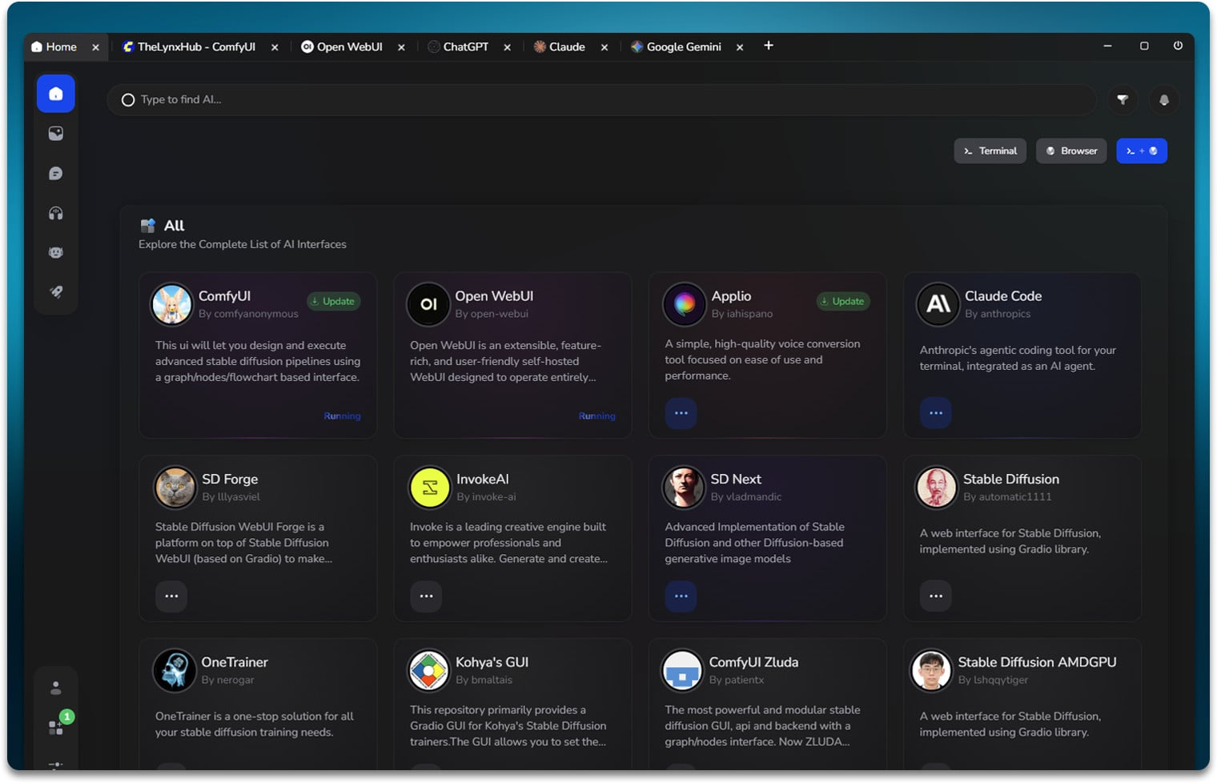Image resolution: width=1217 pixels, height=783 pixels.
Task: Open the three-dot menu on Claude Code card
Action: (x=935, y=413)
